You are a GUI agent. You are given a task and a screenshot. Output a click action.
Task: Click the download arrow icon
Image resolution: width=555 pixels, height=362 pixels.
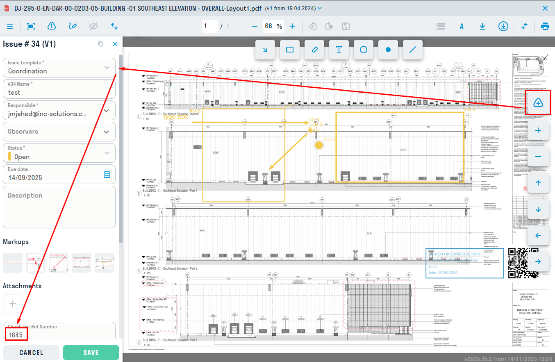pyautogui.click(x=482, y=26)
